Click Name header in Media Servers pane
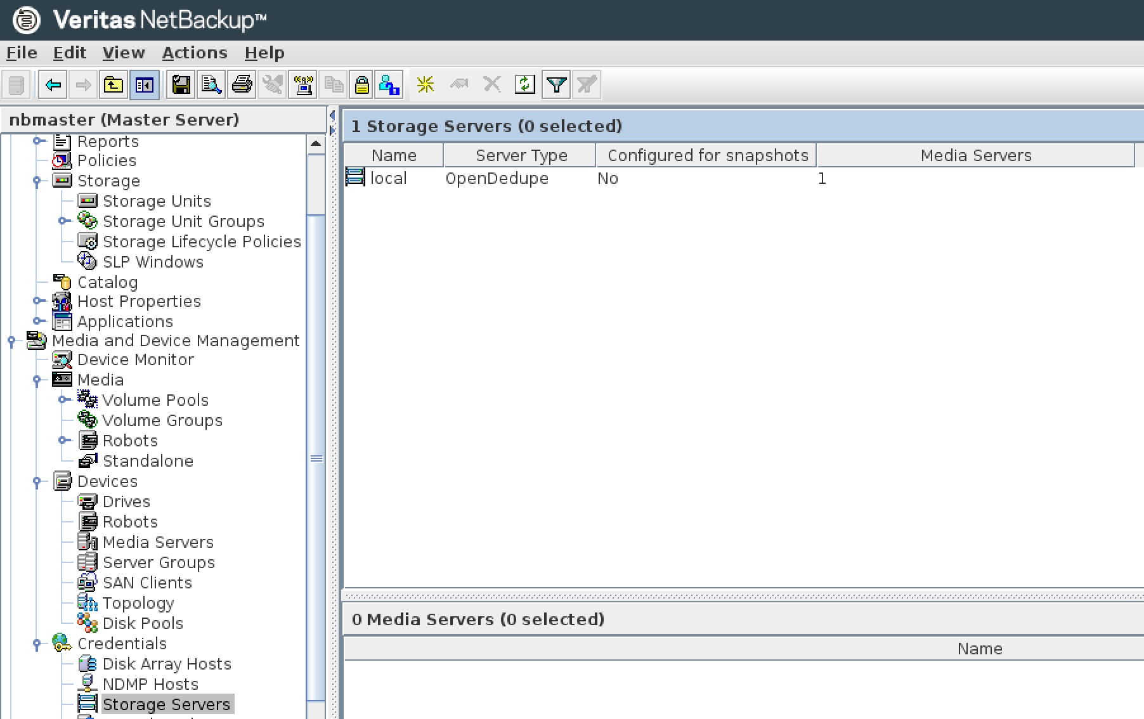 (x=980, y=649)
